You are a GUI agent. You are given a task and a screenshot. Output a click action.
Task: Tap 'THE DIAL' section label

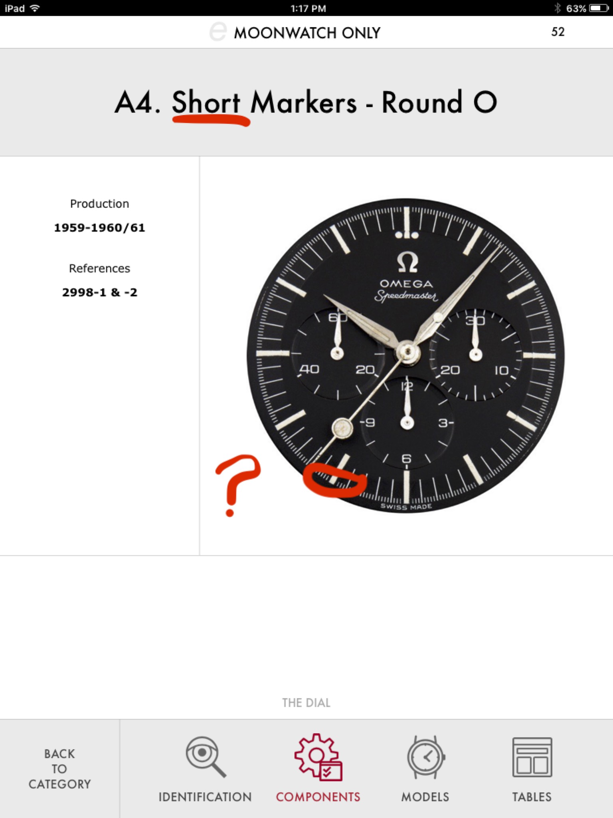point(306,703)
